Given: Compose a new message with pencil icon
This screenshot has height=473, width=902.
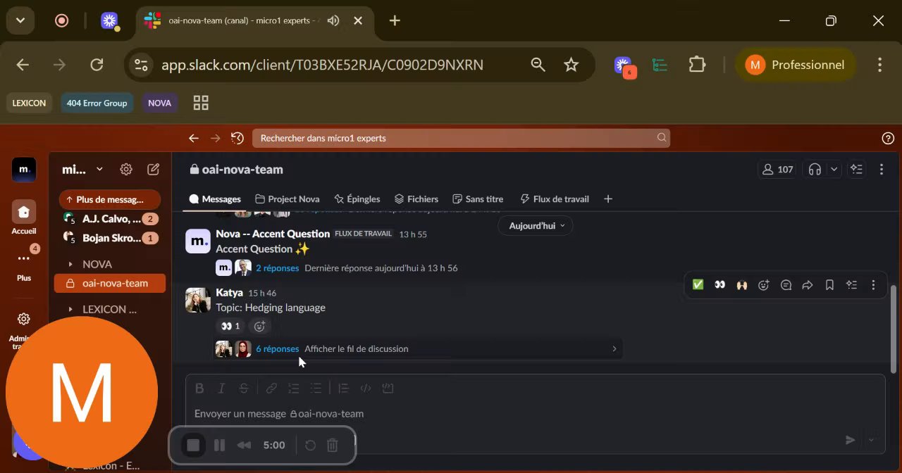Looking at the screenshot, I should (153, 169).
